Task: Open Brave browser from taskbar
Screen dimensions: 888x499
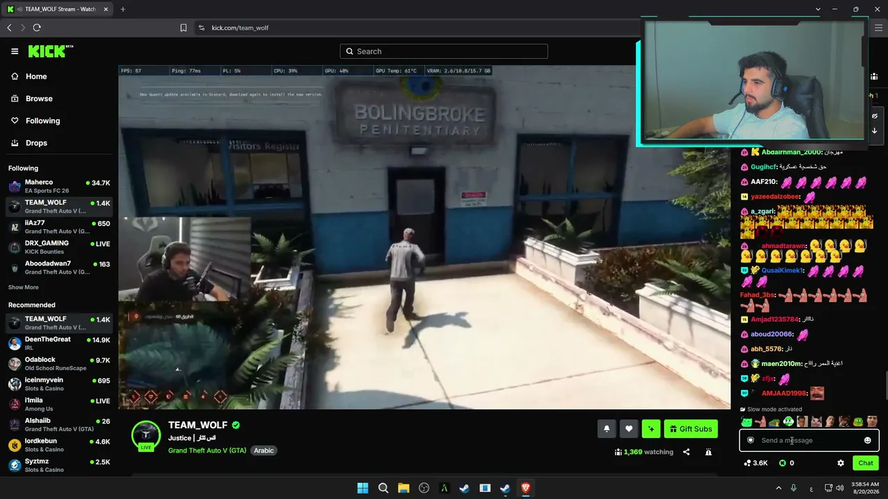Action: tap(525, 488)
